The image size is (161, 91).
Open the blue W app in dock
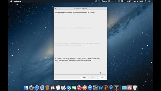[x=101, y=88]
